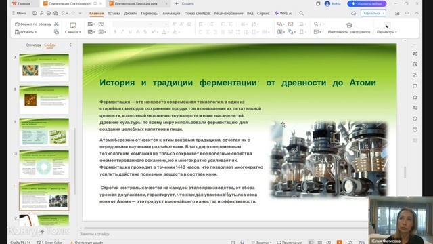Image resolution: width=433 pixels, height=244 pixels.
Task: Click 'Создать' new tab plus
Action: coord(185,3)
